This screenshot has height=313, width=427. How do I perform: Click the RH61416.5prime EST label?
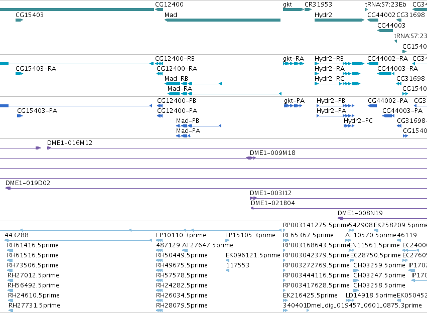[x=33, y=245]
